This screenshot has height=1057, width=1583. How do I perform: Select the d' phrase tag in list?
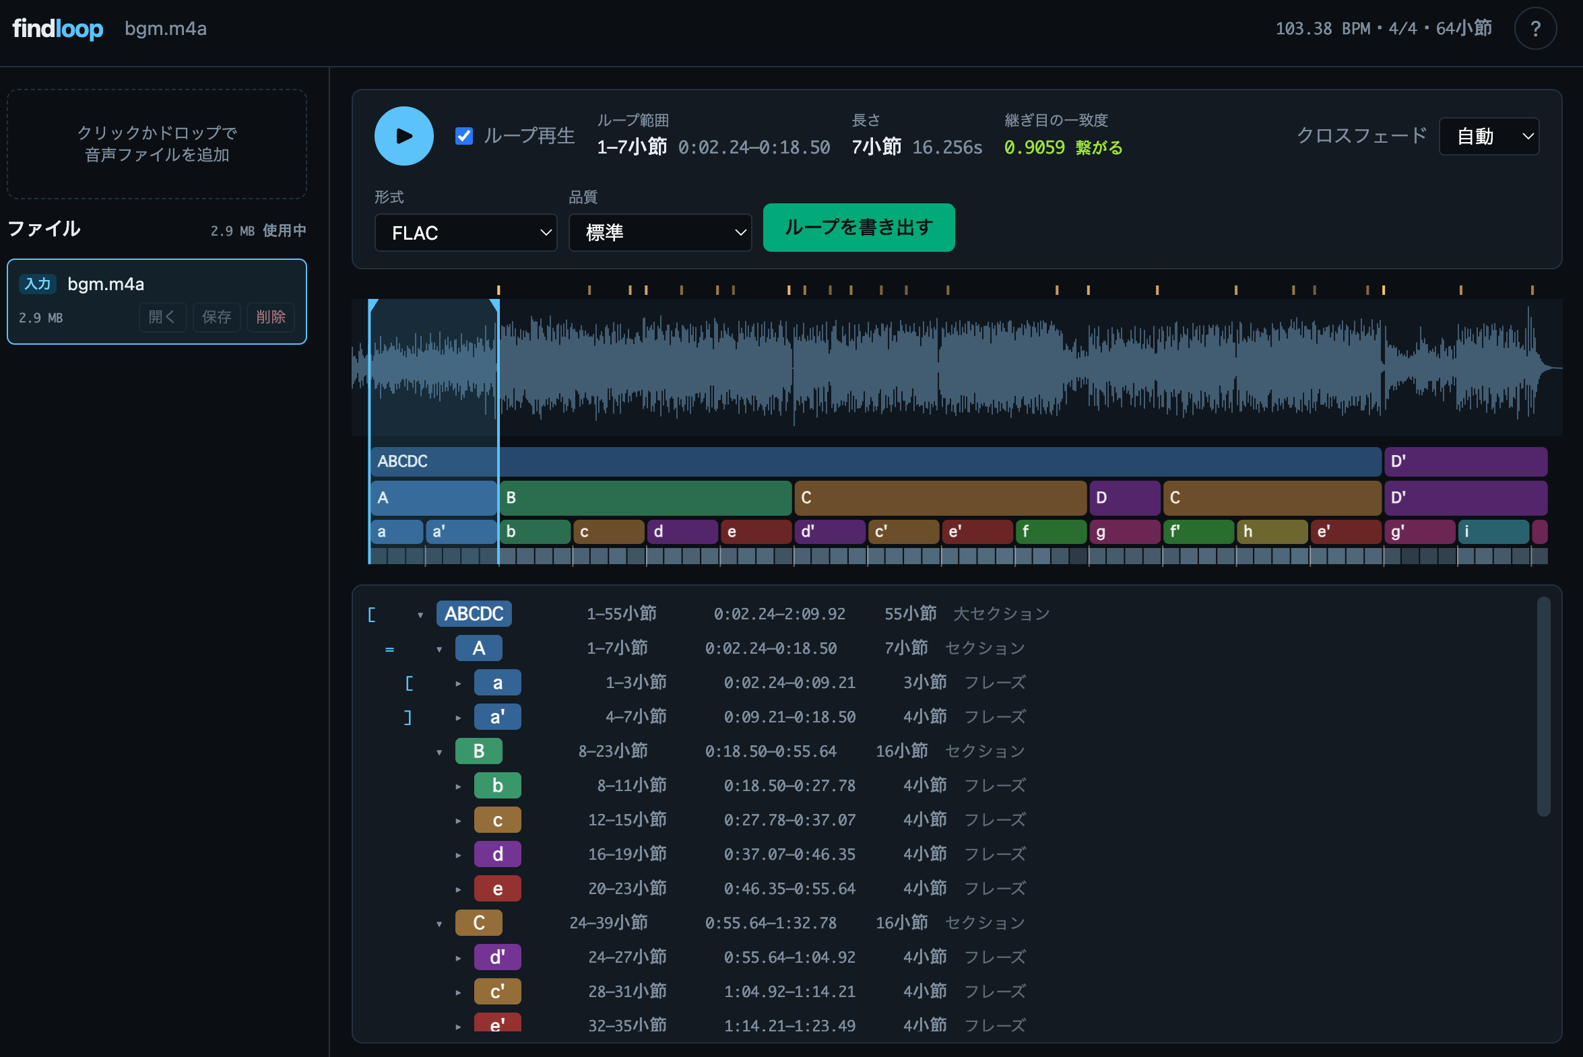(497, 957)
